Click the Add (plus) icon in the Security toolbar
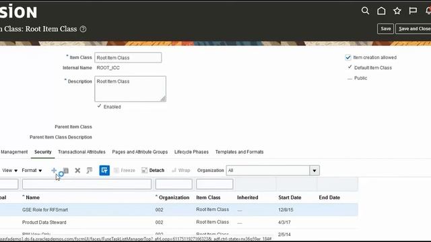 click(54, 170)
